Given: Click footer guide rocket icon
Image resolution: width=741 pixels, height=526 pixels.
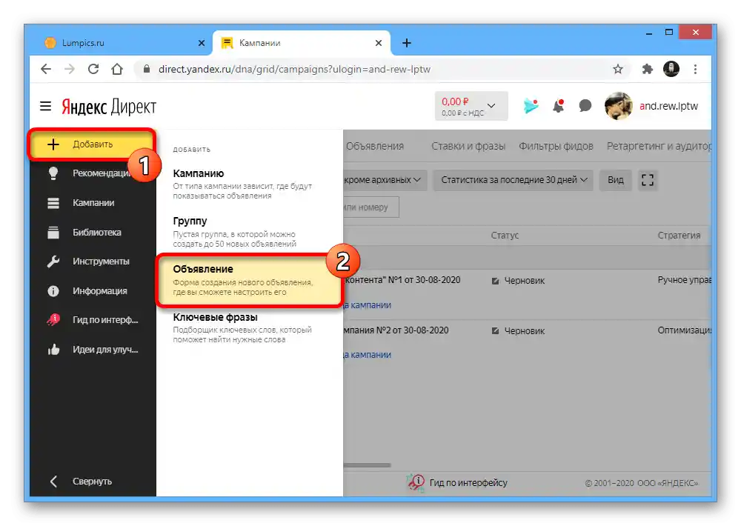Looking at the screenshot, I should click(416, 482).
